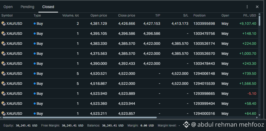Click the gold icon in position 1303995698 row
This screenshot has width=266, height=131.
tap(4, 23)
